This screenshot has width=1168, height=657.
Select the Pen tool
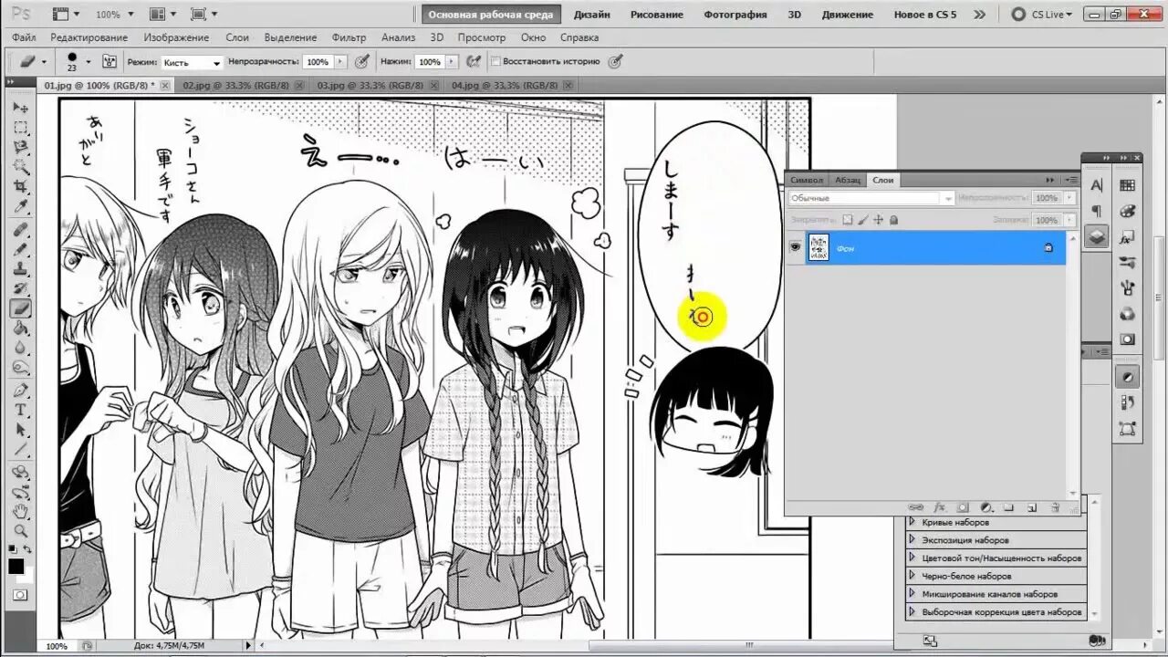tap(20, 391)
